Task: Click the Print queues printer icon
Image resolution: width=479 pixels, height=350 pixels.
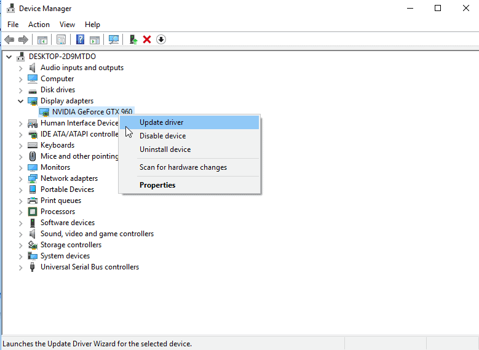Action: (x=33, y=201)
